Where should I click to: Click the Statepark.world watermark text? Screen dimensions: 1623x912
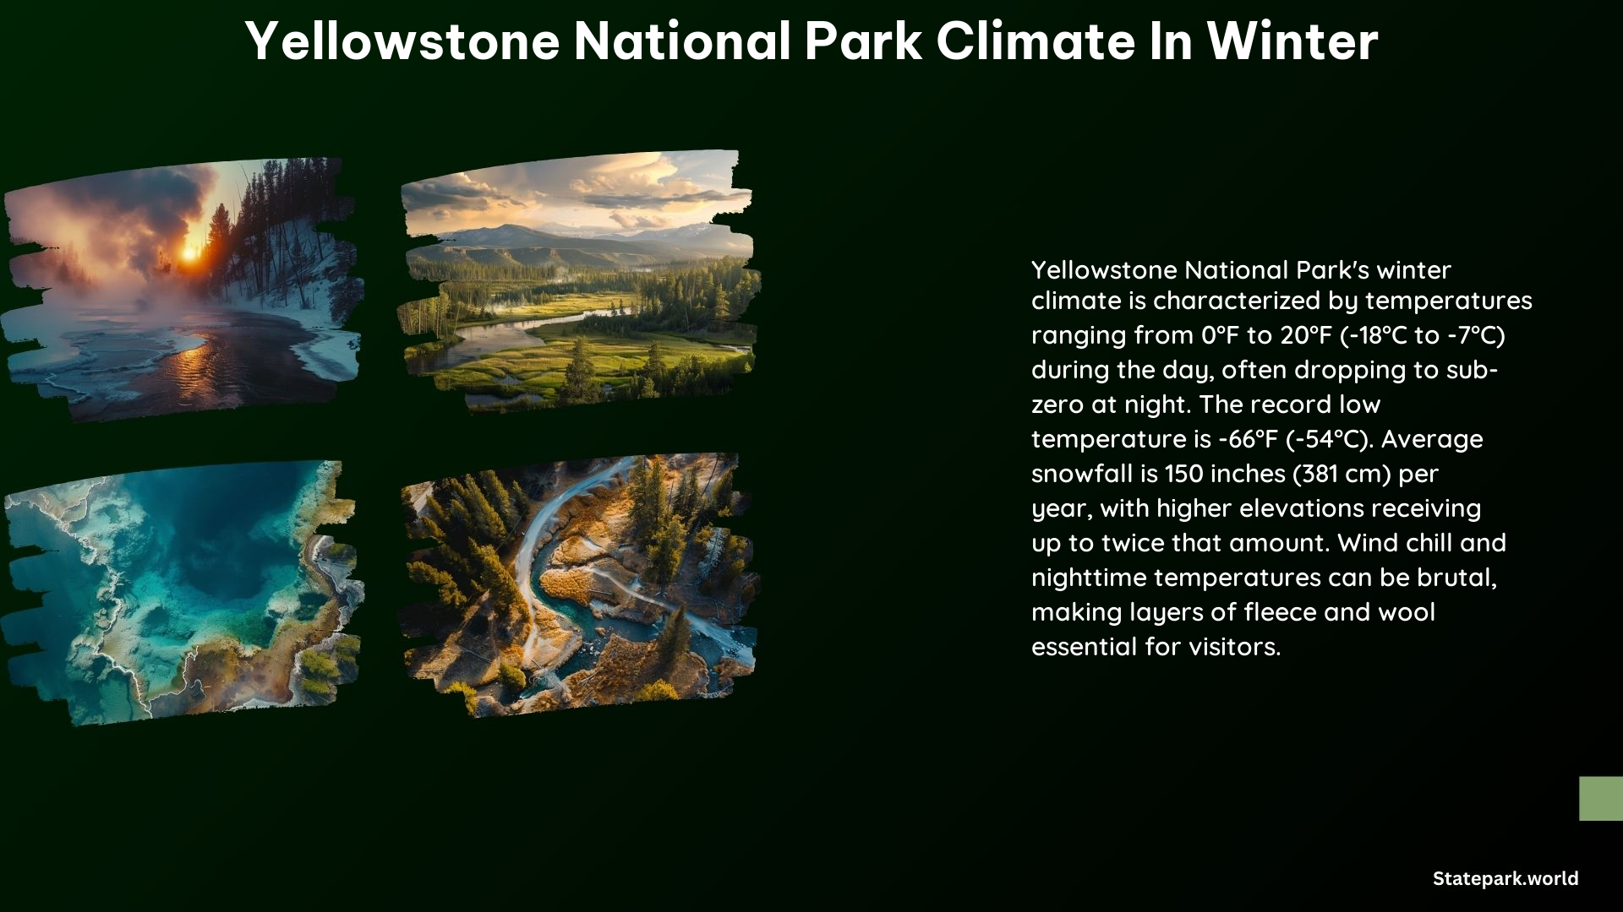[x=1506, y=878]
